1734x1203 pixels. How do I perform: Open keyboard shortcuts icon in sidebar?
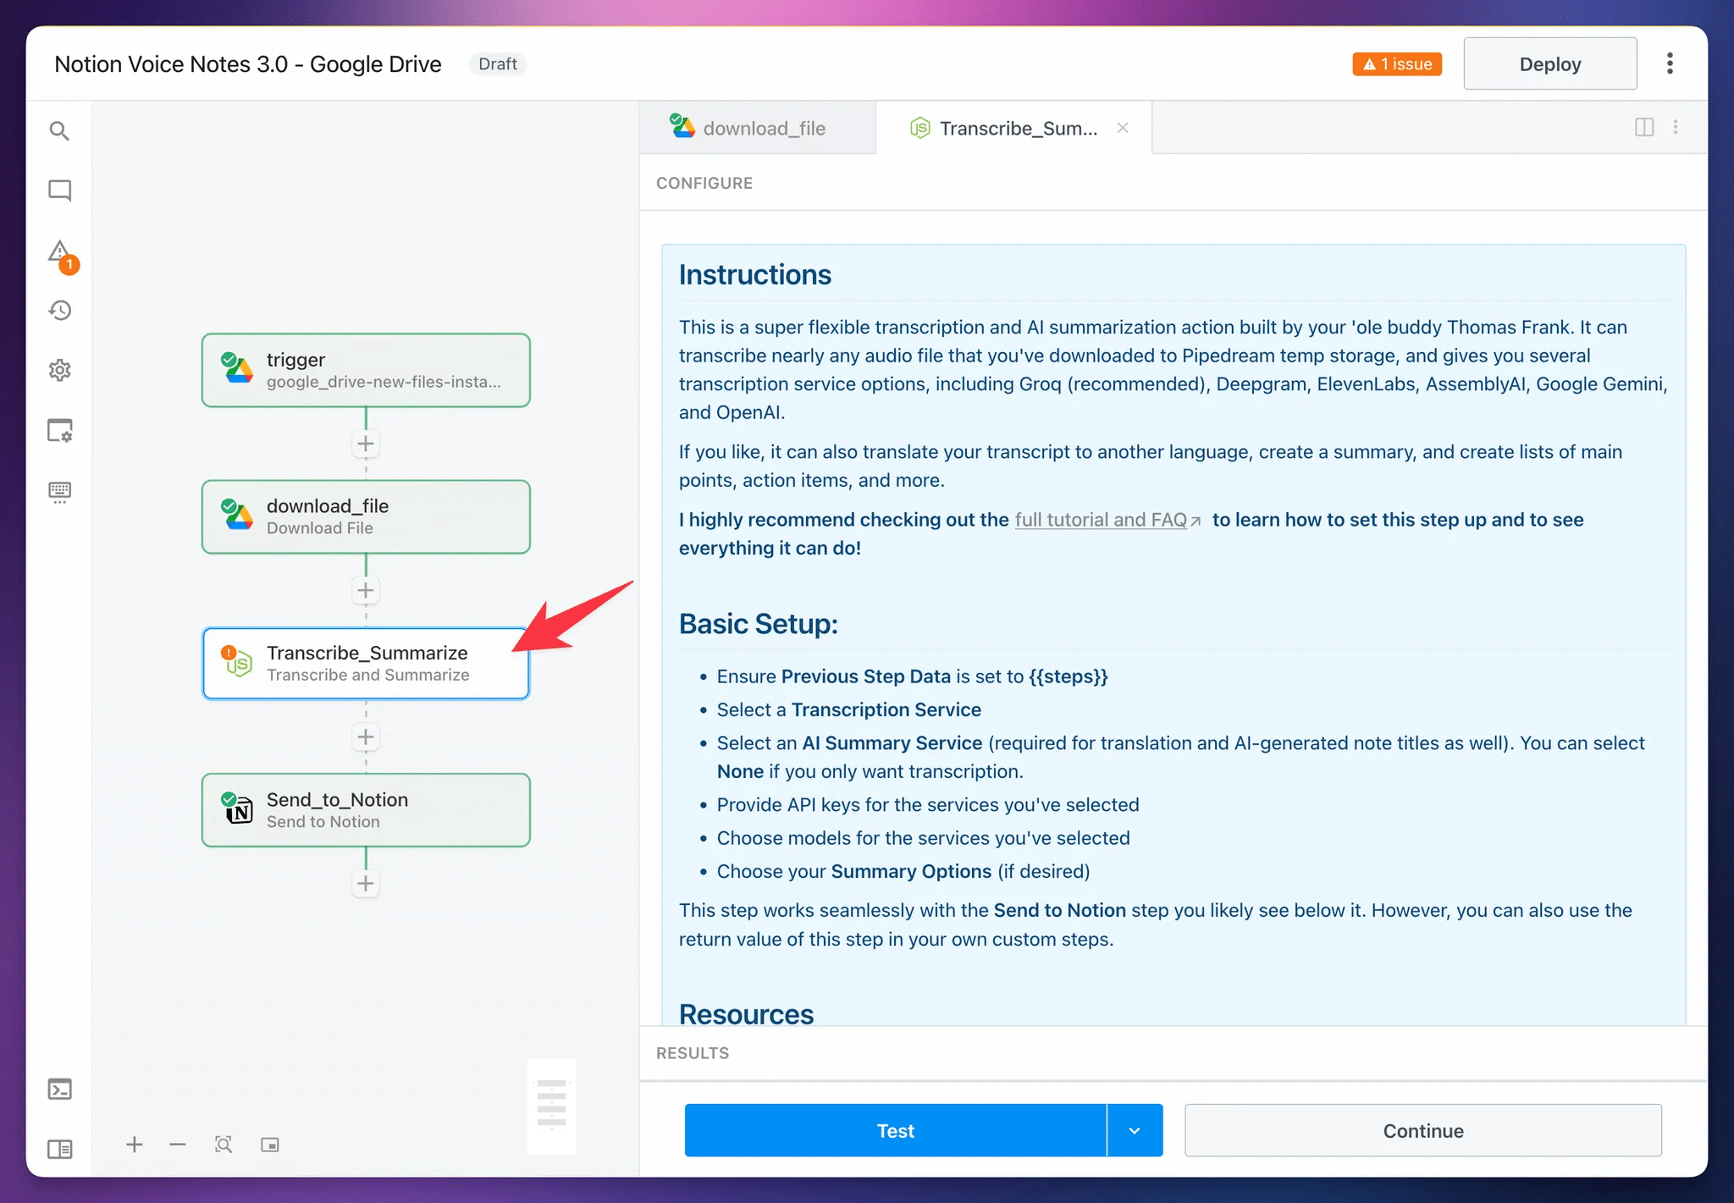coord(59,492)
